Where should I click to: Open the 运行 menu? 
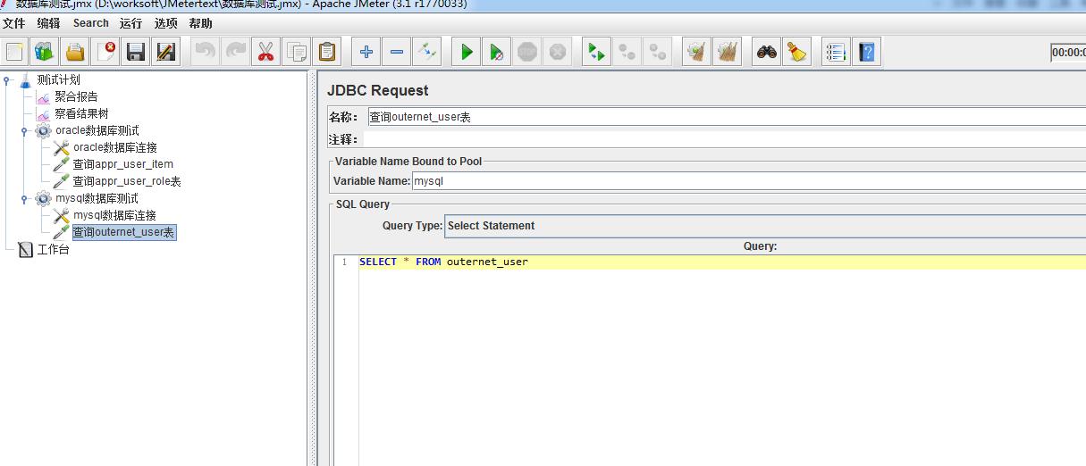[x=130, y=23]
